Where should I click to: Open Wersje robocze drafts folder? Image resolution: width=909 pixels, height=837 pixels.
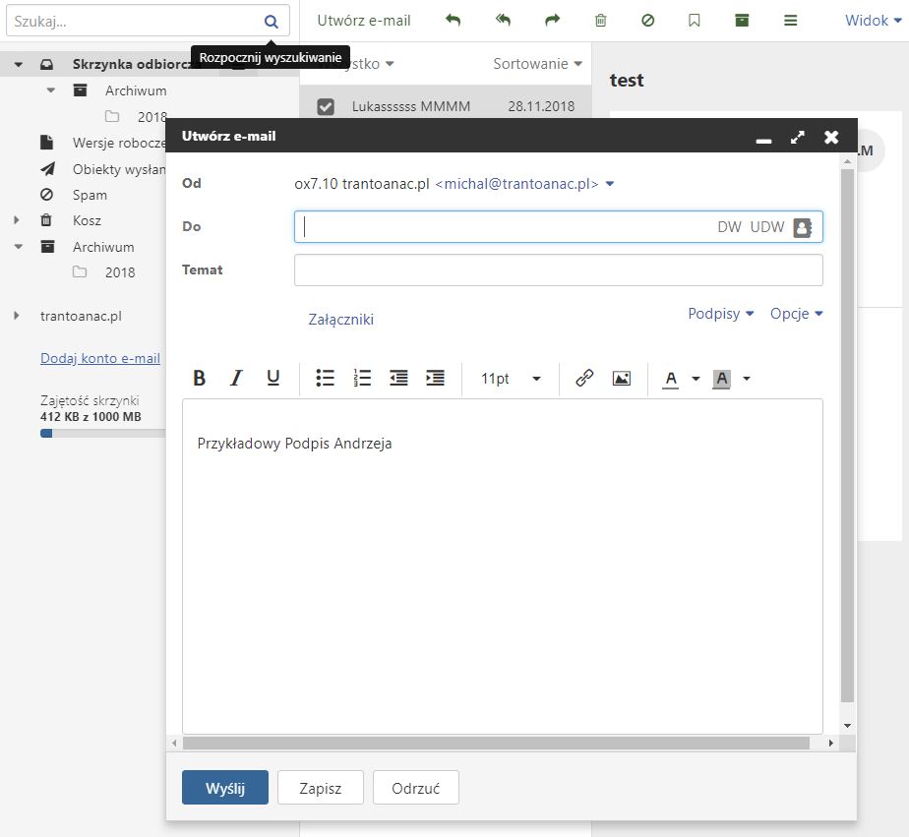tap(119, 143)
